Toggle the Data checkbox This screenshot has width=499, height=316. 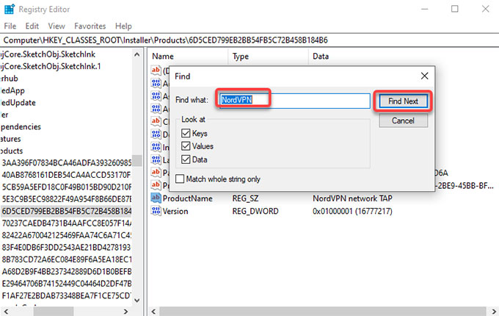tap(186, 159)
